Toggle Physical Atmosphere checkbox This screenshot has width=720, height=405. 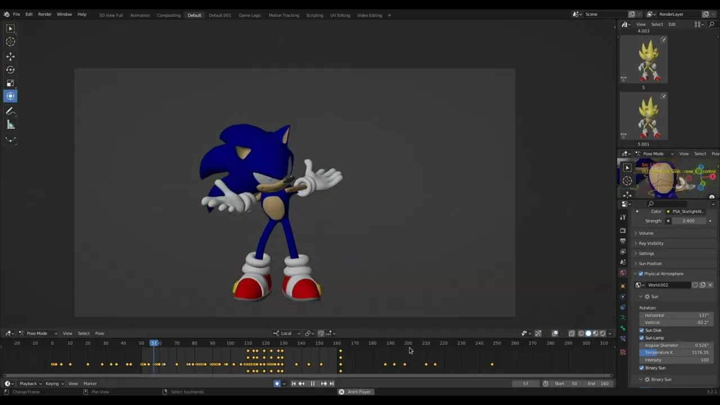[641, 274]
